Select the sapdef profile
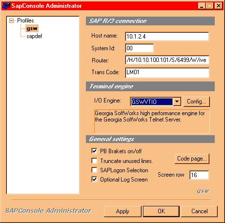The image size is (225, 223). tap(34, 36)
